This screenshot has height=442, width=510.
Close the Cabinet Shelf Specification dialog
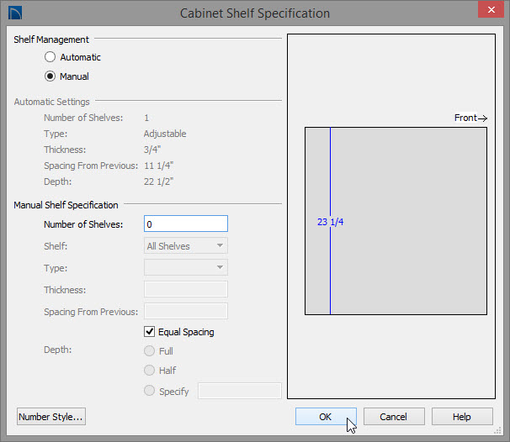pos(491,10)
